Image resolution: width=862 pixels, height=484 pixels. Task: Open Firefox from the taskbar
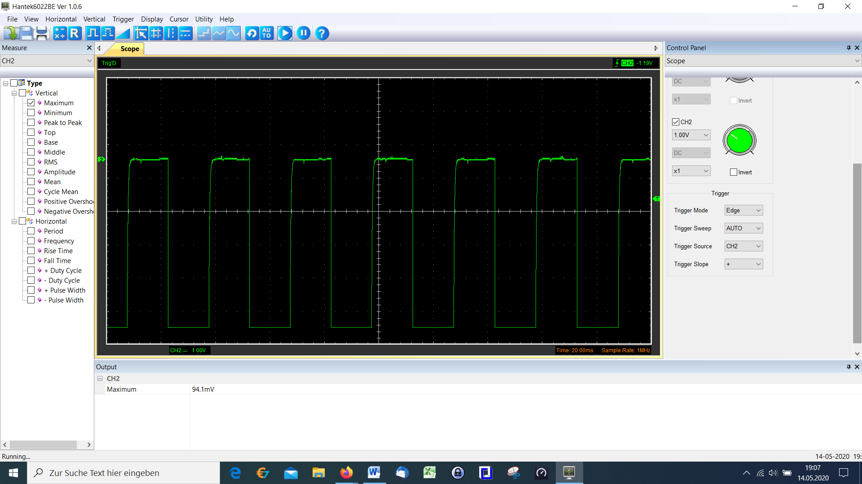[346, 473]
